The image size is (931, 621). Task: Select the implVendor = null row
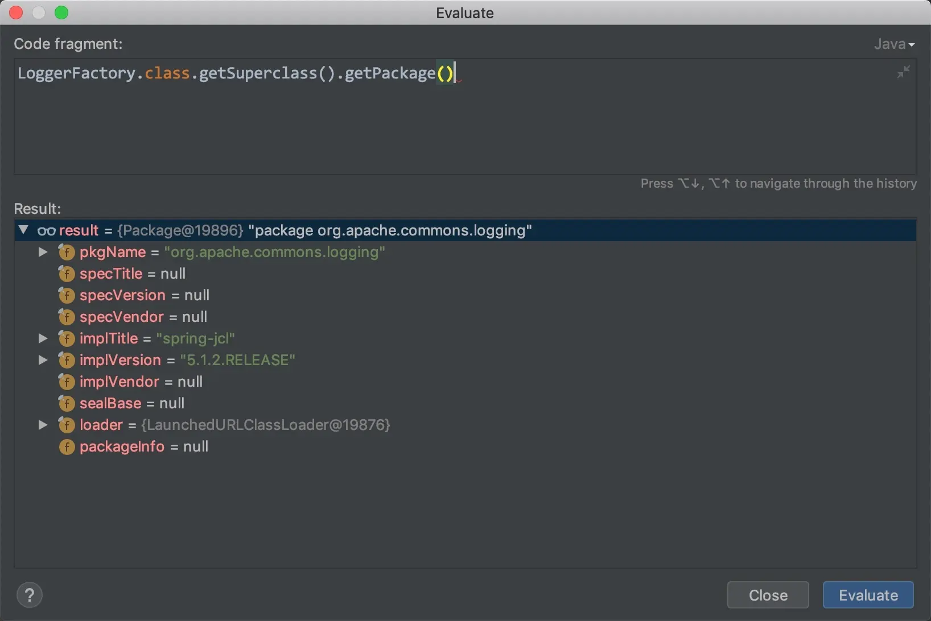coord(465,382)
